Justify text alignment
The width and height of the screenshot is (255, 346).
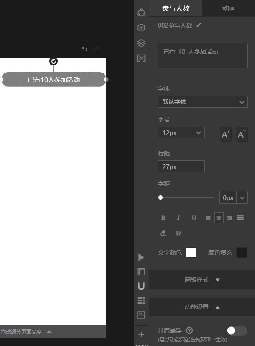(x=240, y=218)
